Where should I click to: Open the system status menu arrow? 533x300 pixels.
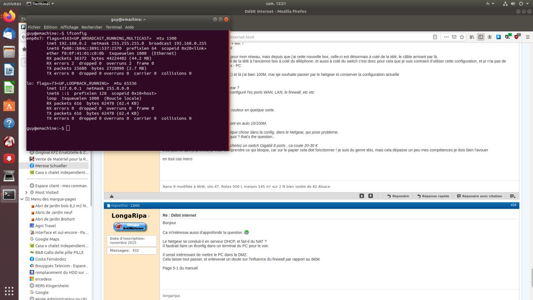pos(527,4)
